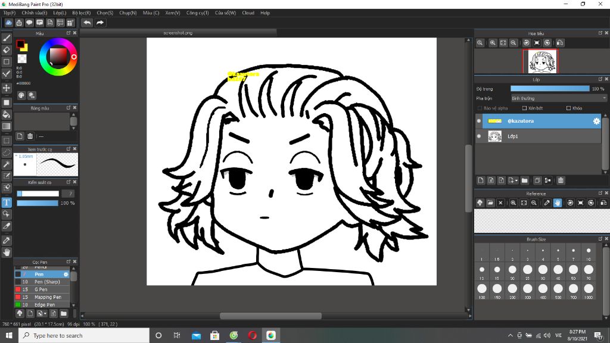Open the Cloud menu

248,13
